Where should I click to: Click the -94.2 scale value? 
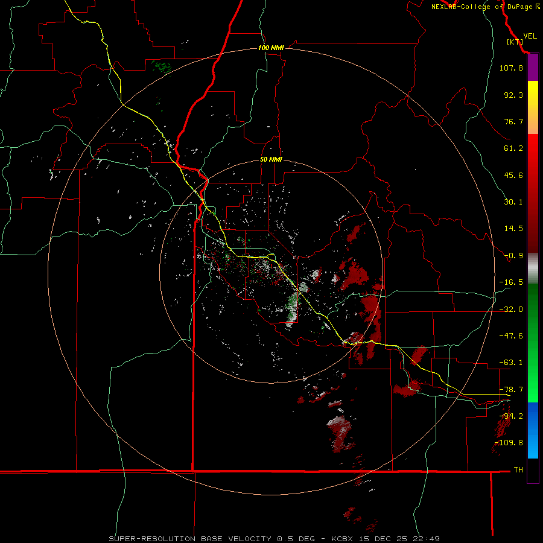(x=511, y=416)
